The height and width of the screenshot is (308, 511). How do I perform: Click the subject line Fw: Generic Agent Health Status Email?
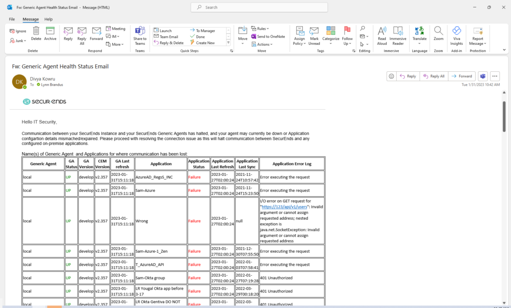[60, 66]
